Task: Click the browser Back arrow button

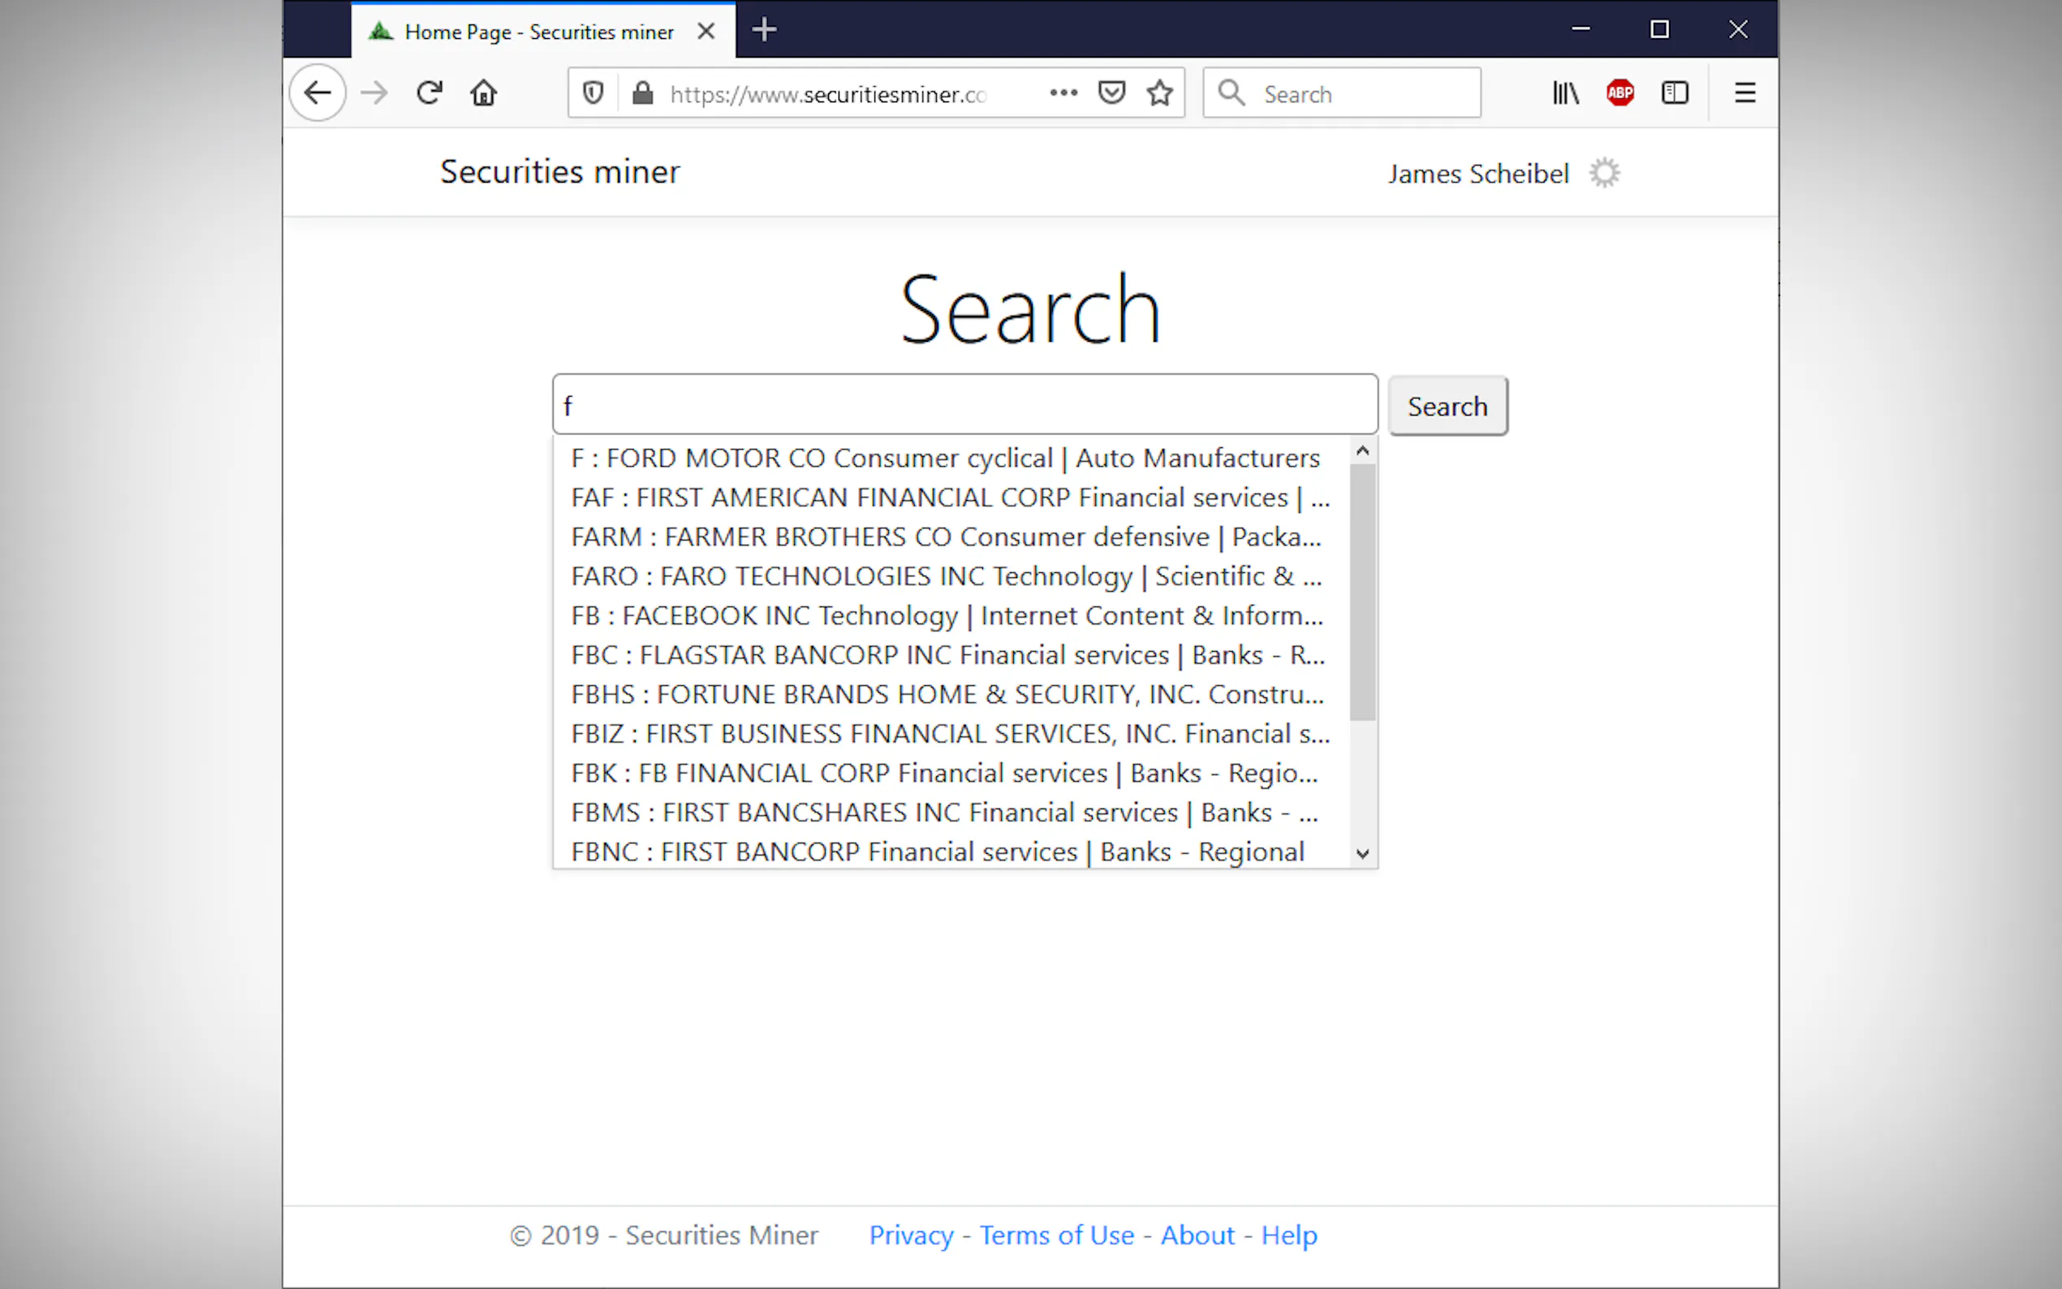Action: [317, 93]
